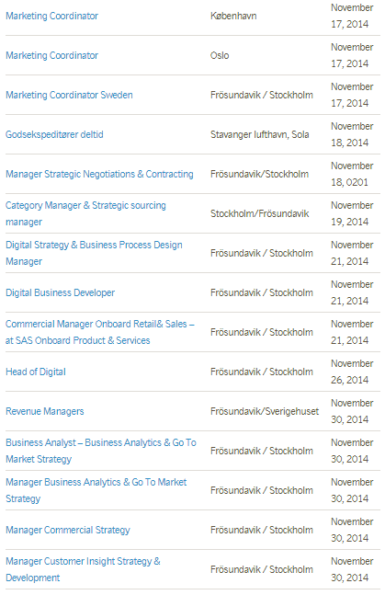Click the November 18, 0201 date cell
This screenshot has width=385, height=595.
tap(352, 174)
